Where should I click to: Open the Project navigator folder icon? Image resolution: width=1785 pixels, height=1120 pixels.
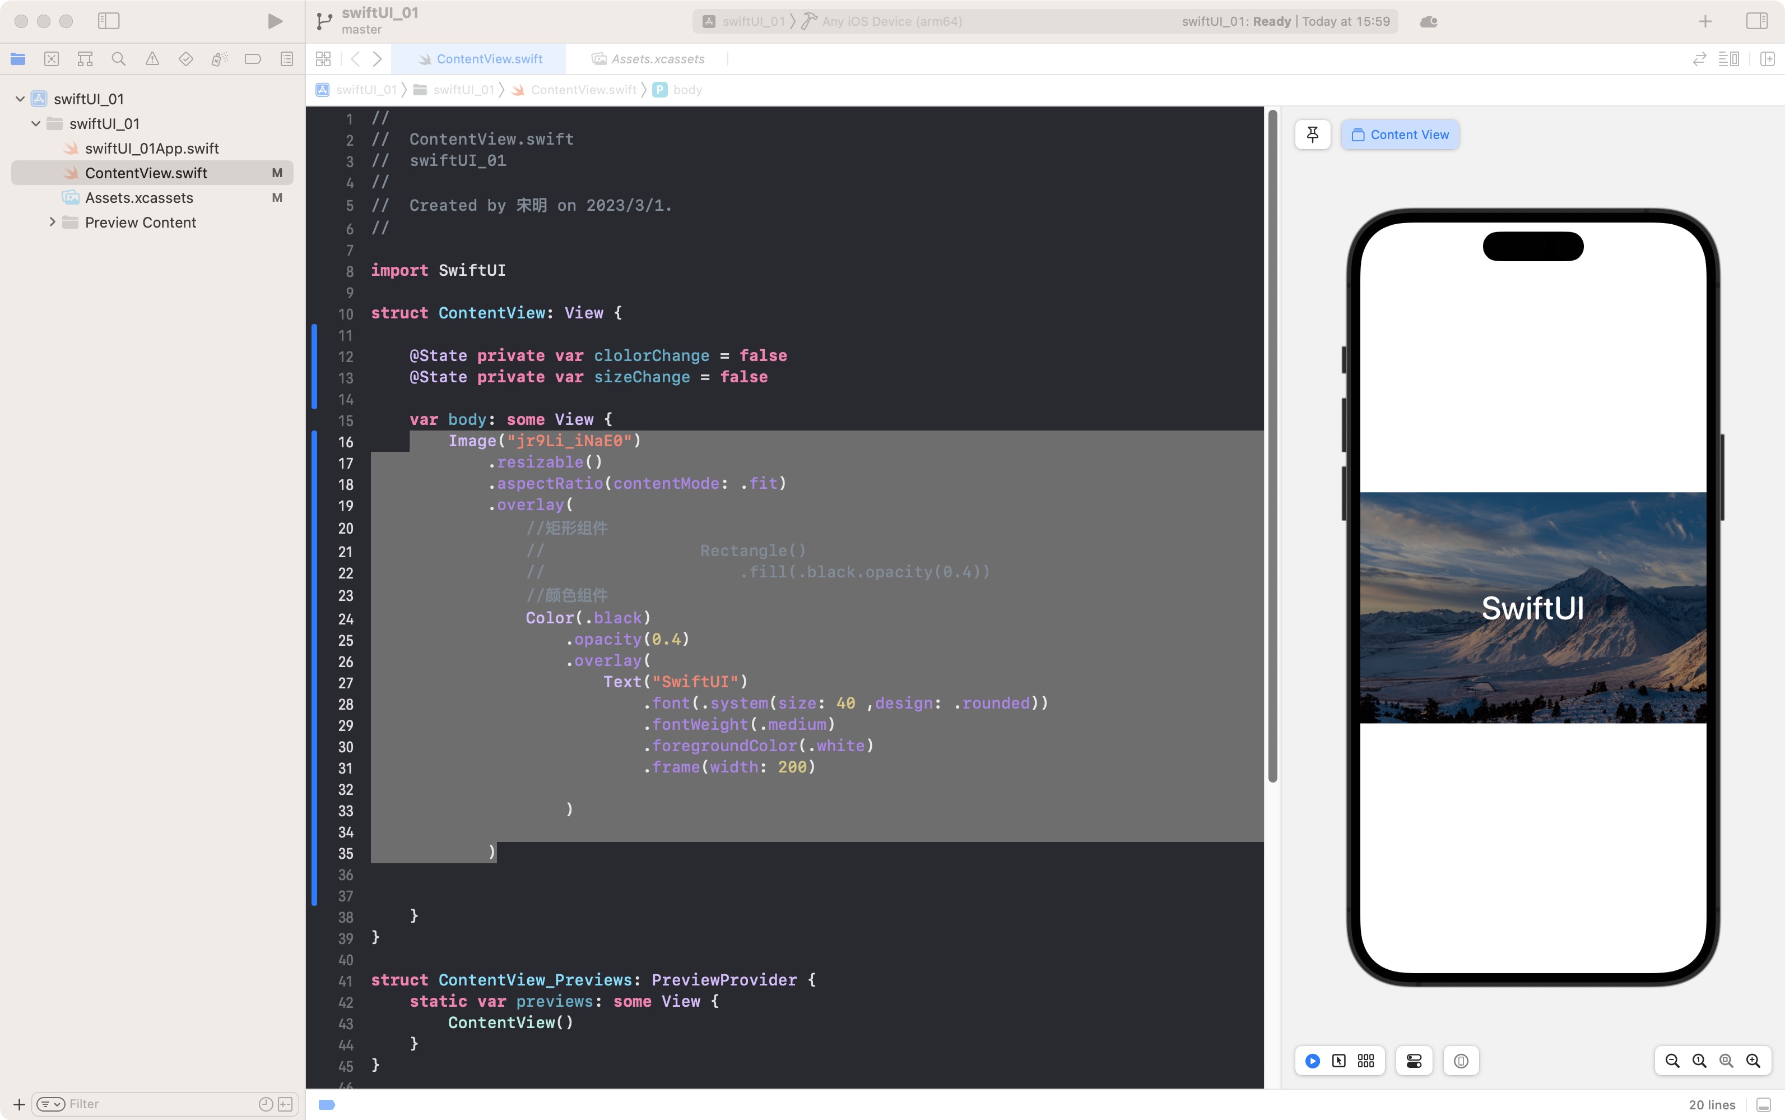(18, 58)
